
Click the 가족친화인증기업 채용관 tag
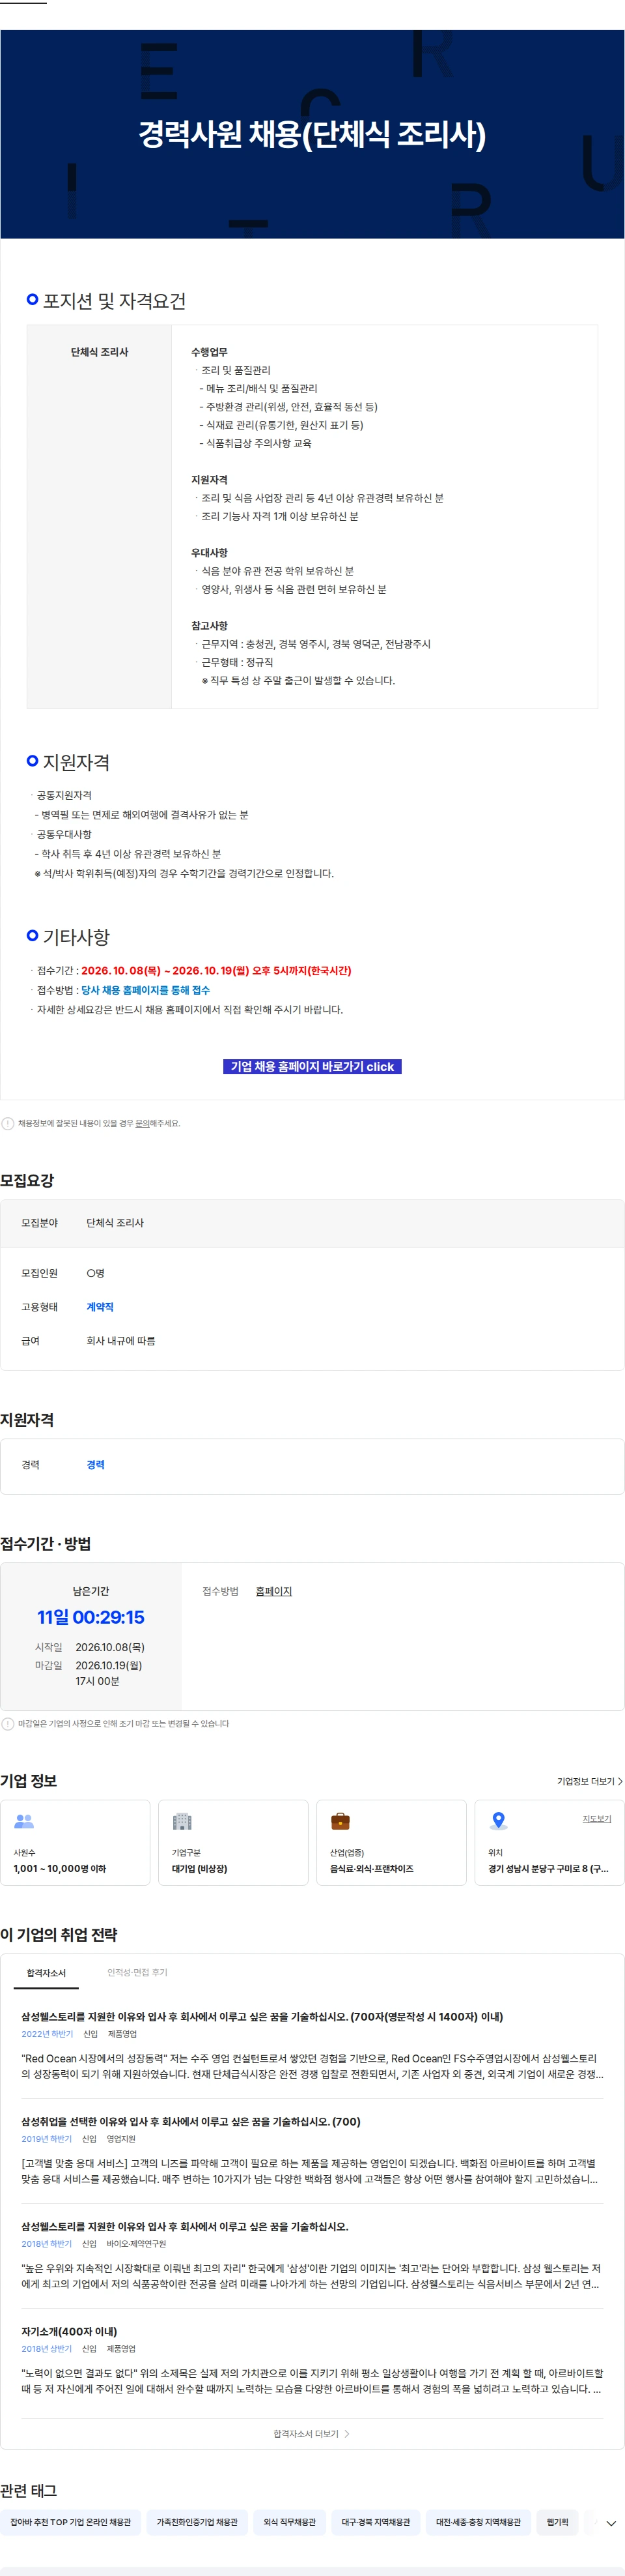pyautogui.click(x=197, y=2522)
